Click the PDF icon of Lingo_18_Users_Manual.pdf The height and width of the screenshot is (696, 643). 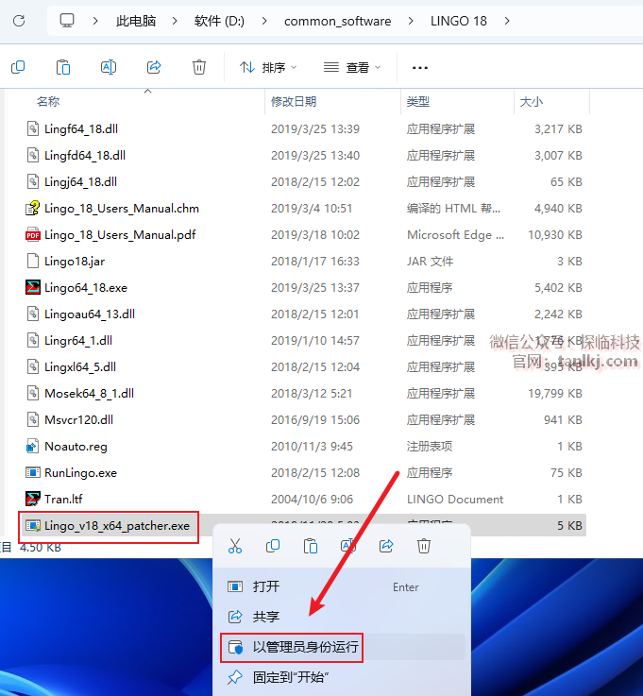(x=33, y=235)
